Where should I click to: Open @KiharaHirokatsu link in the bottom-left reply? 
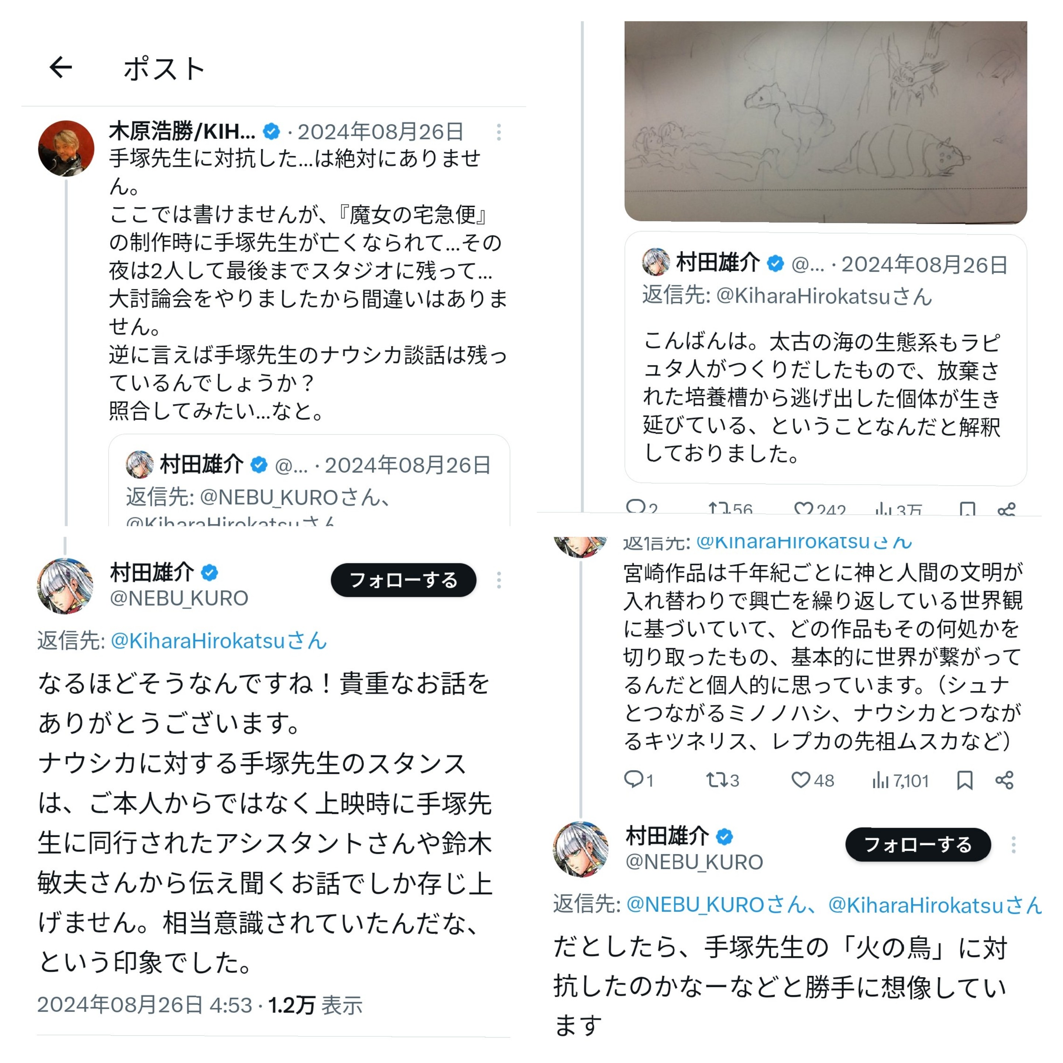(x=219, y=640)
